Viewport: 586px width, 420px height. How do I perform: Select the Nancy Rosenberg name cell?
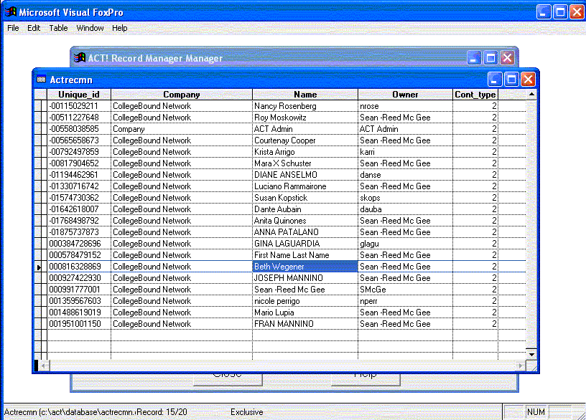[x=305, y=106]
